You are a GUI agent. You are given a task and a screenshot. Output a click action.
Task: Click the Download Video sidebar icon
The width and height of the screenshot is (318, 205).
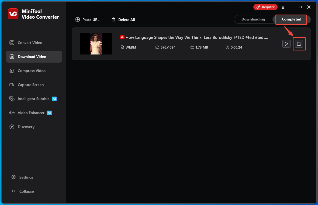(12, 57)
